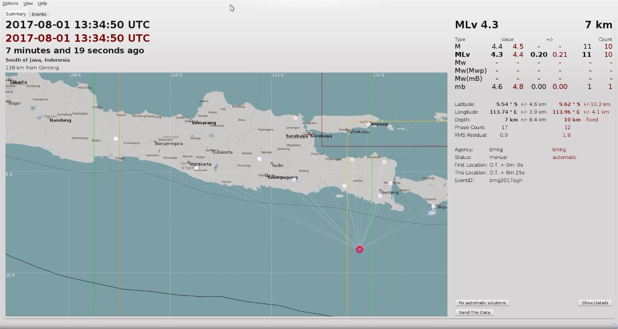Click the Fix automatic solutions button
Screen dimensions: 618x329
(483, 303)
